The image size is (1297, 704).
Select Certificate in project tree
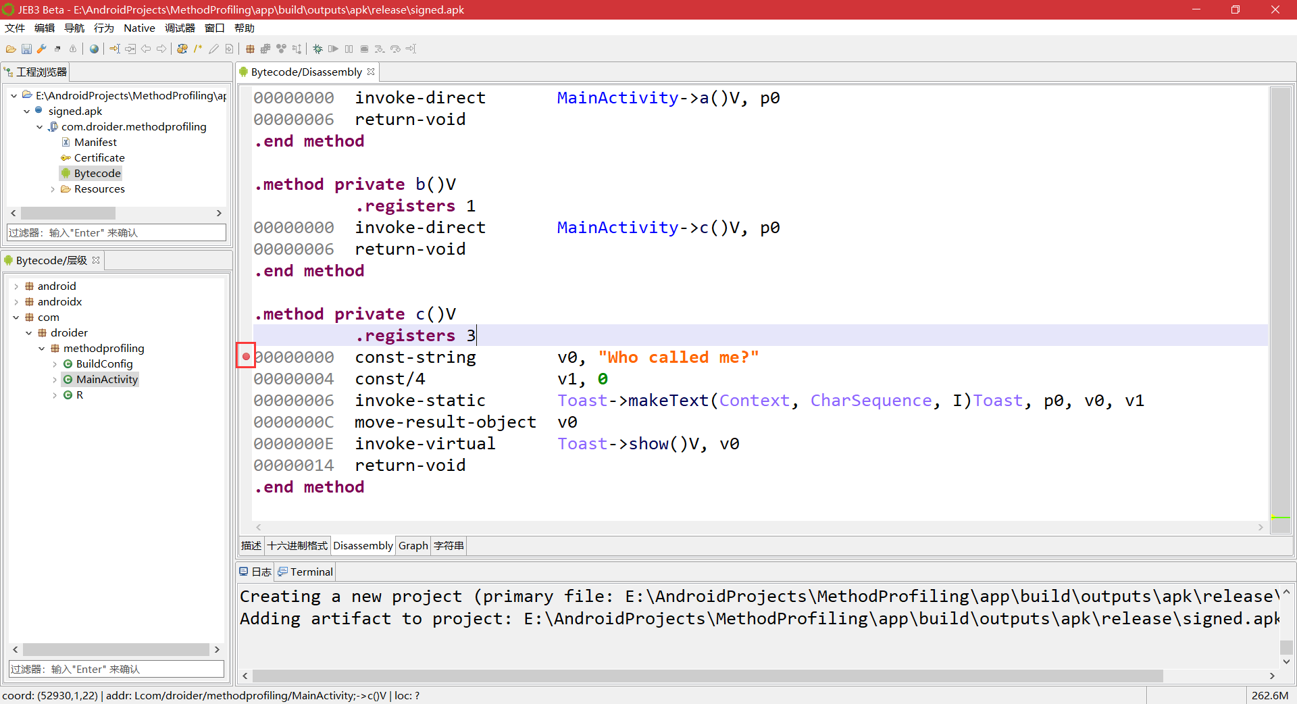tap(99, 158)
